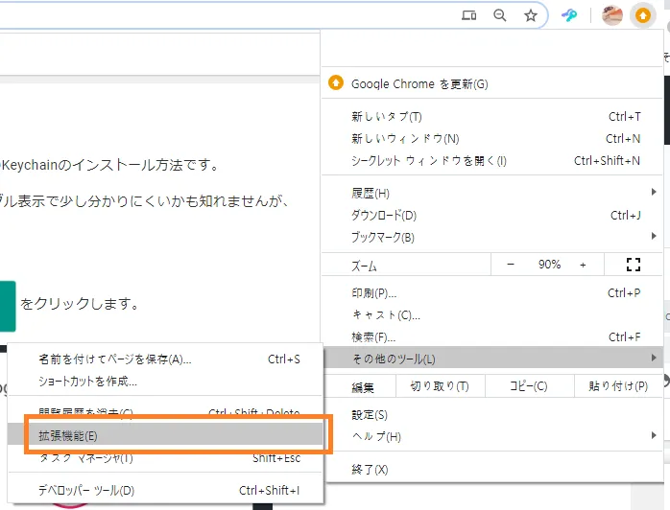Image resolution: width=670 pixels, height=510 pixels.
Task: Increase zoom with the plus button
Action: click(583, 265)
